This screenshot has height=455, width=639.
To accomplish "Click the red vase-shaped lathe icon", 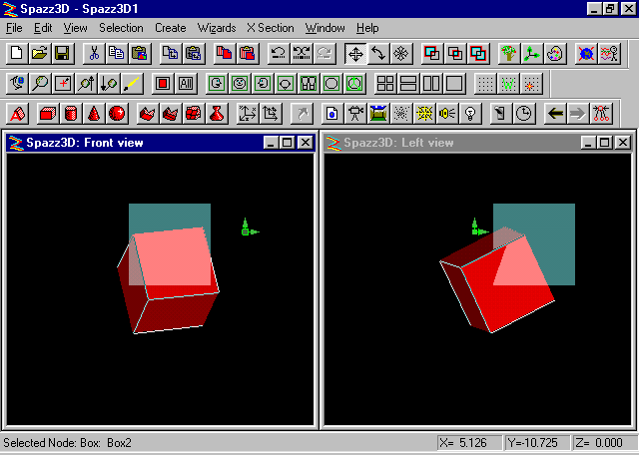I will [x=217, y=114].
